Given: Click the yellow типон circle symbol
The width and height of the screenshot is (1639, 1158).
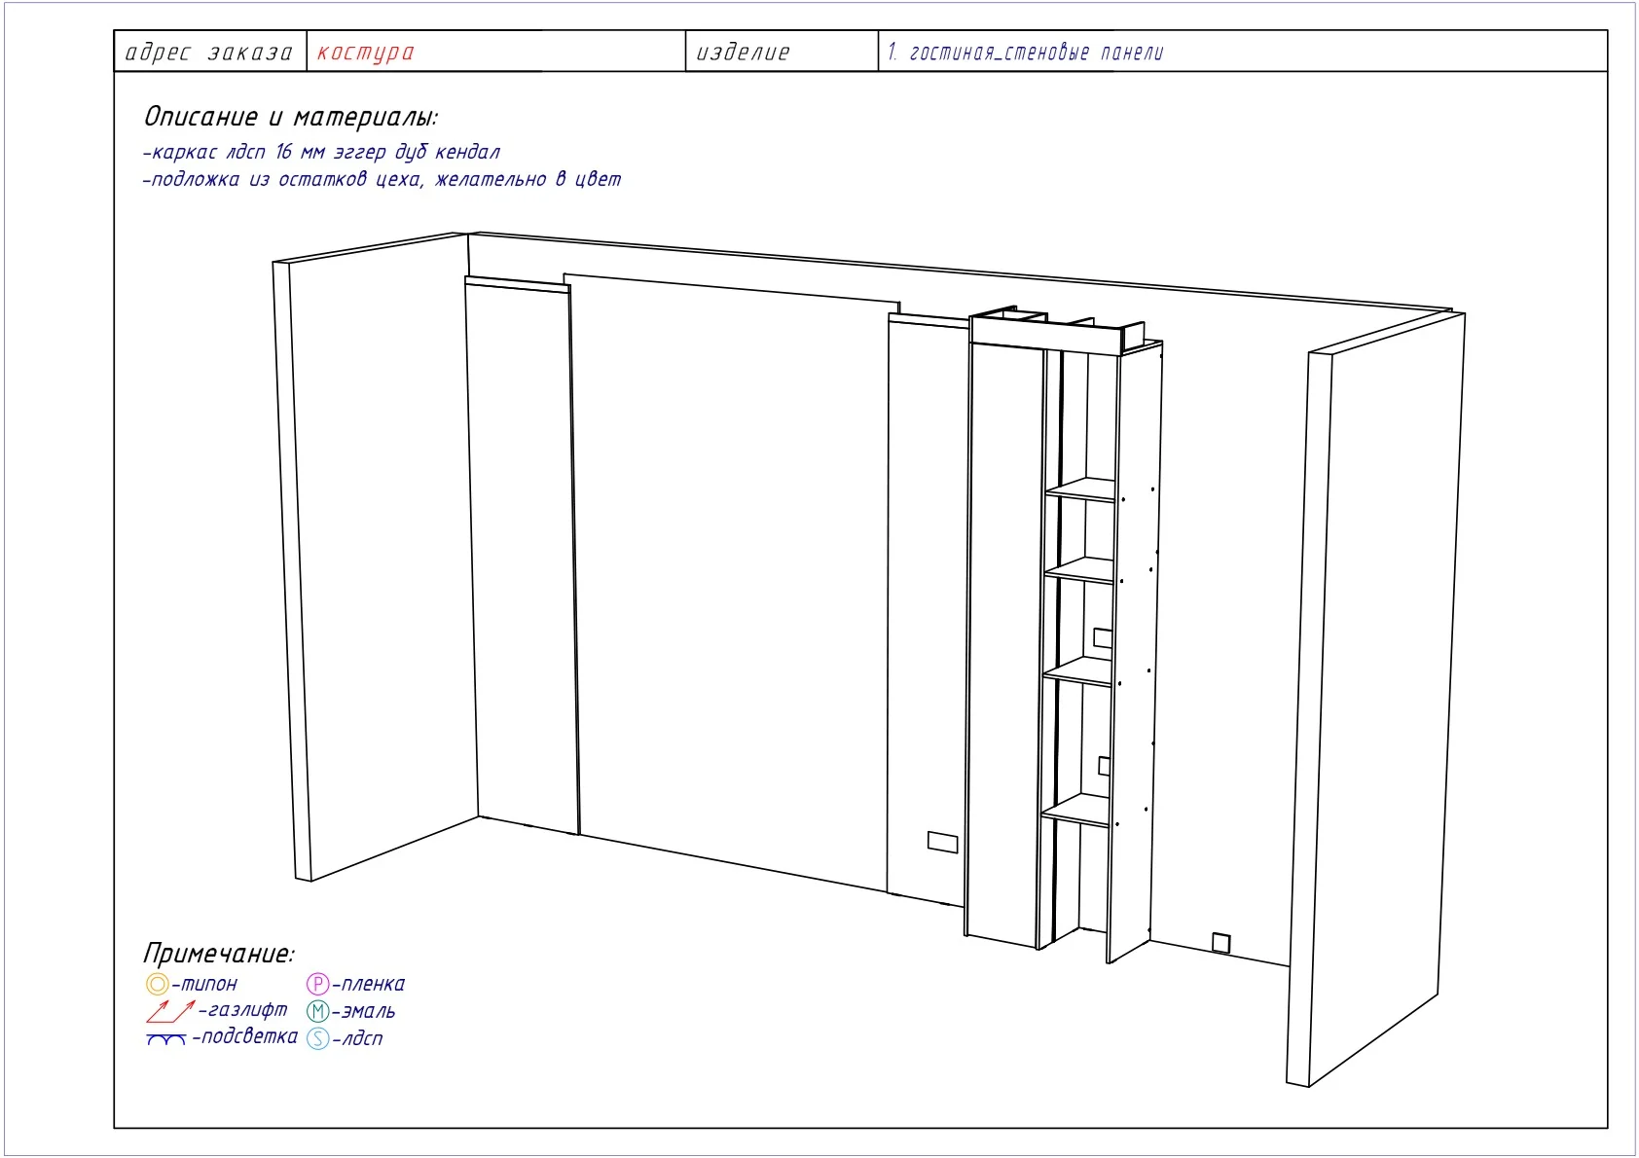Looking at the screenshot, I should click(157, 984).
